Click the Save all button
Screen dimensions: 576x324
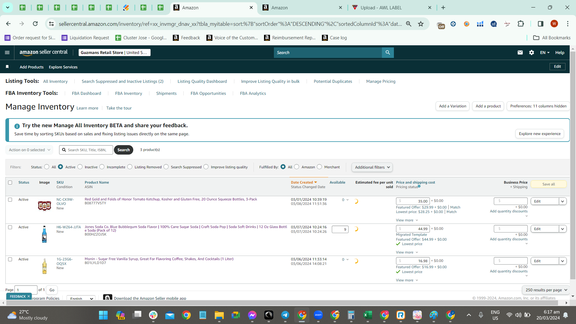click(549, 184)
